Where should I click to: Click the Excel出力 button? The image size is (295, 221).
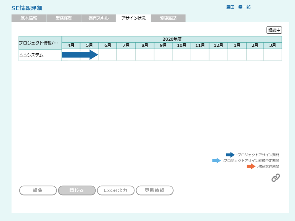click(116, 190)
